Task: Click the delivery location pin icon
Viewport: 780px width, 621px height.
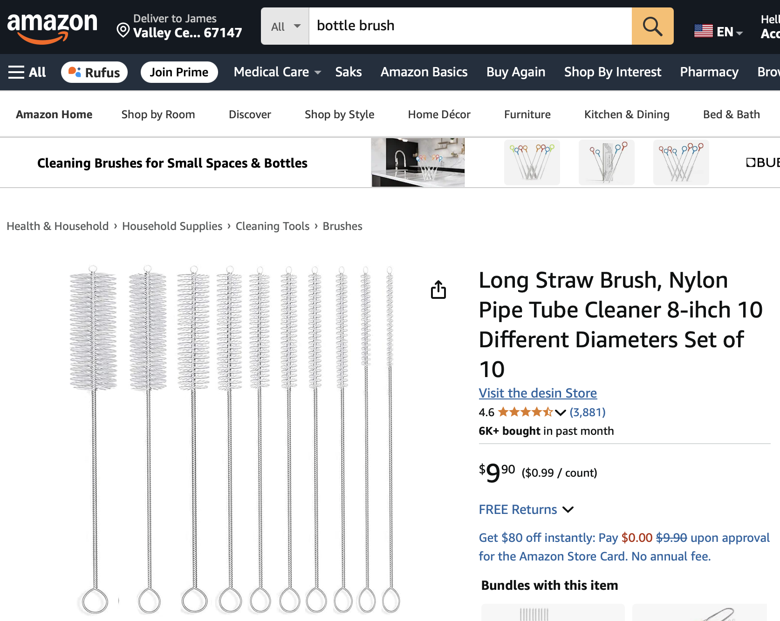Action: click(x=123, y=30)
